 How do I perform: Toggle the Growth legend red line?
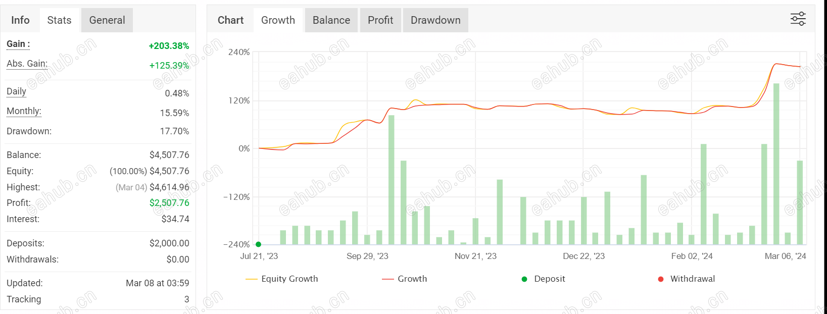[x=388, y=279]
